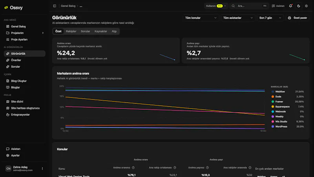Click the %24,2 Anılma oranı value
Viewport: 314px width, 177px height.
66,53
